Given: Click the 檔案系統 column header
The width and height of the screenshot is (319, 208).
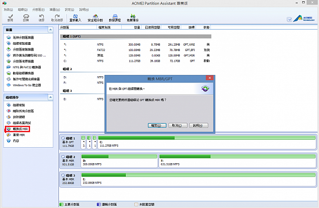Looking at the screenshot, I should [109, 27].
